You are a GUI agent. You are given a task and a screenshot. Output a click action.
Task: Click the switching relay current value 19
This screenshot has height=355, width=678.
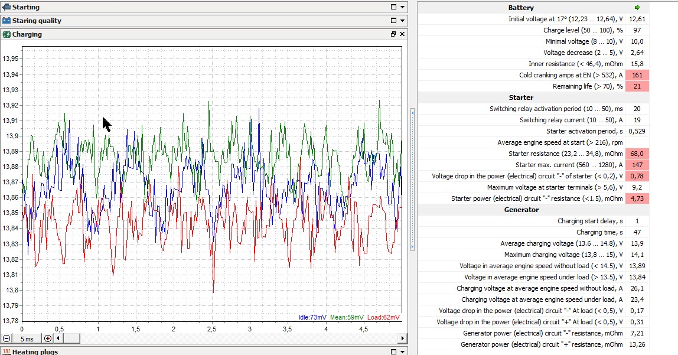637,120
